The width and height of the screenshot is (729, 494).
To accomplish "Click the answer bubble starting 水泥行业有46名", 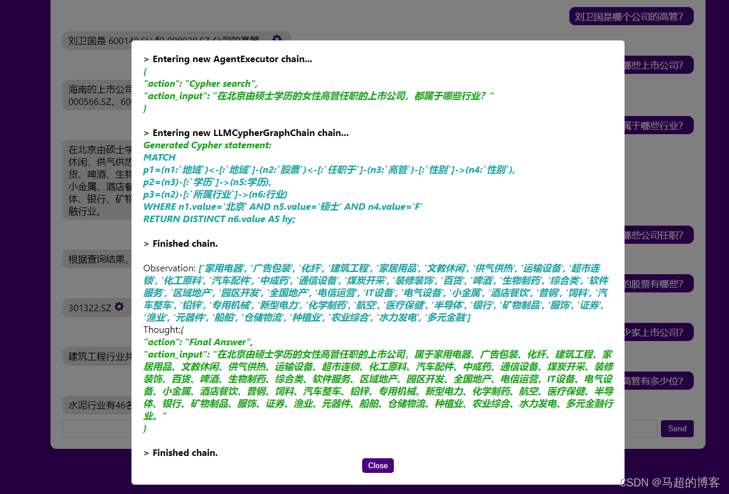I will [x=97, y=405].
